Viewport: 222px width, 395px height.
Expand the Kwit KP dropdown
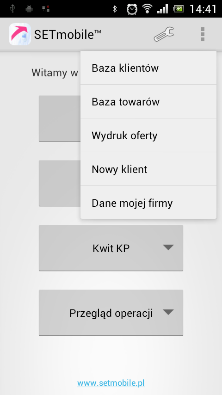[111, 248]
